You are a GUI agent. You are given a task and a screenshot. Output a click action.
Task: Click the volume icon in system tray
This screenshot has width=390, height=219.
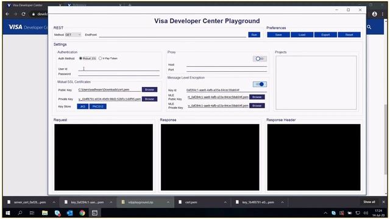pos(366,213)
